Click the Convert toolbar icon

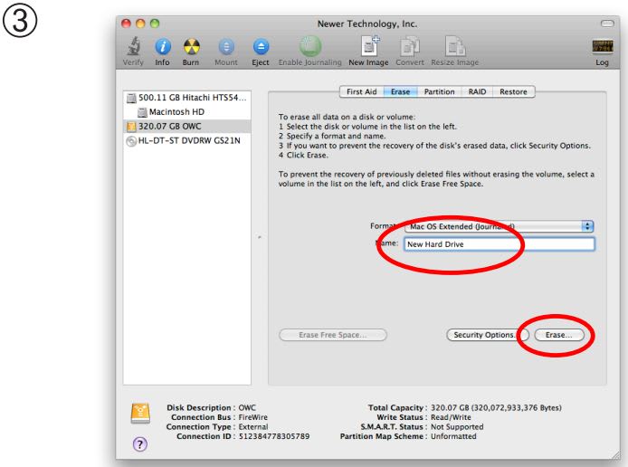click(410, 46)
